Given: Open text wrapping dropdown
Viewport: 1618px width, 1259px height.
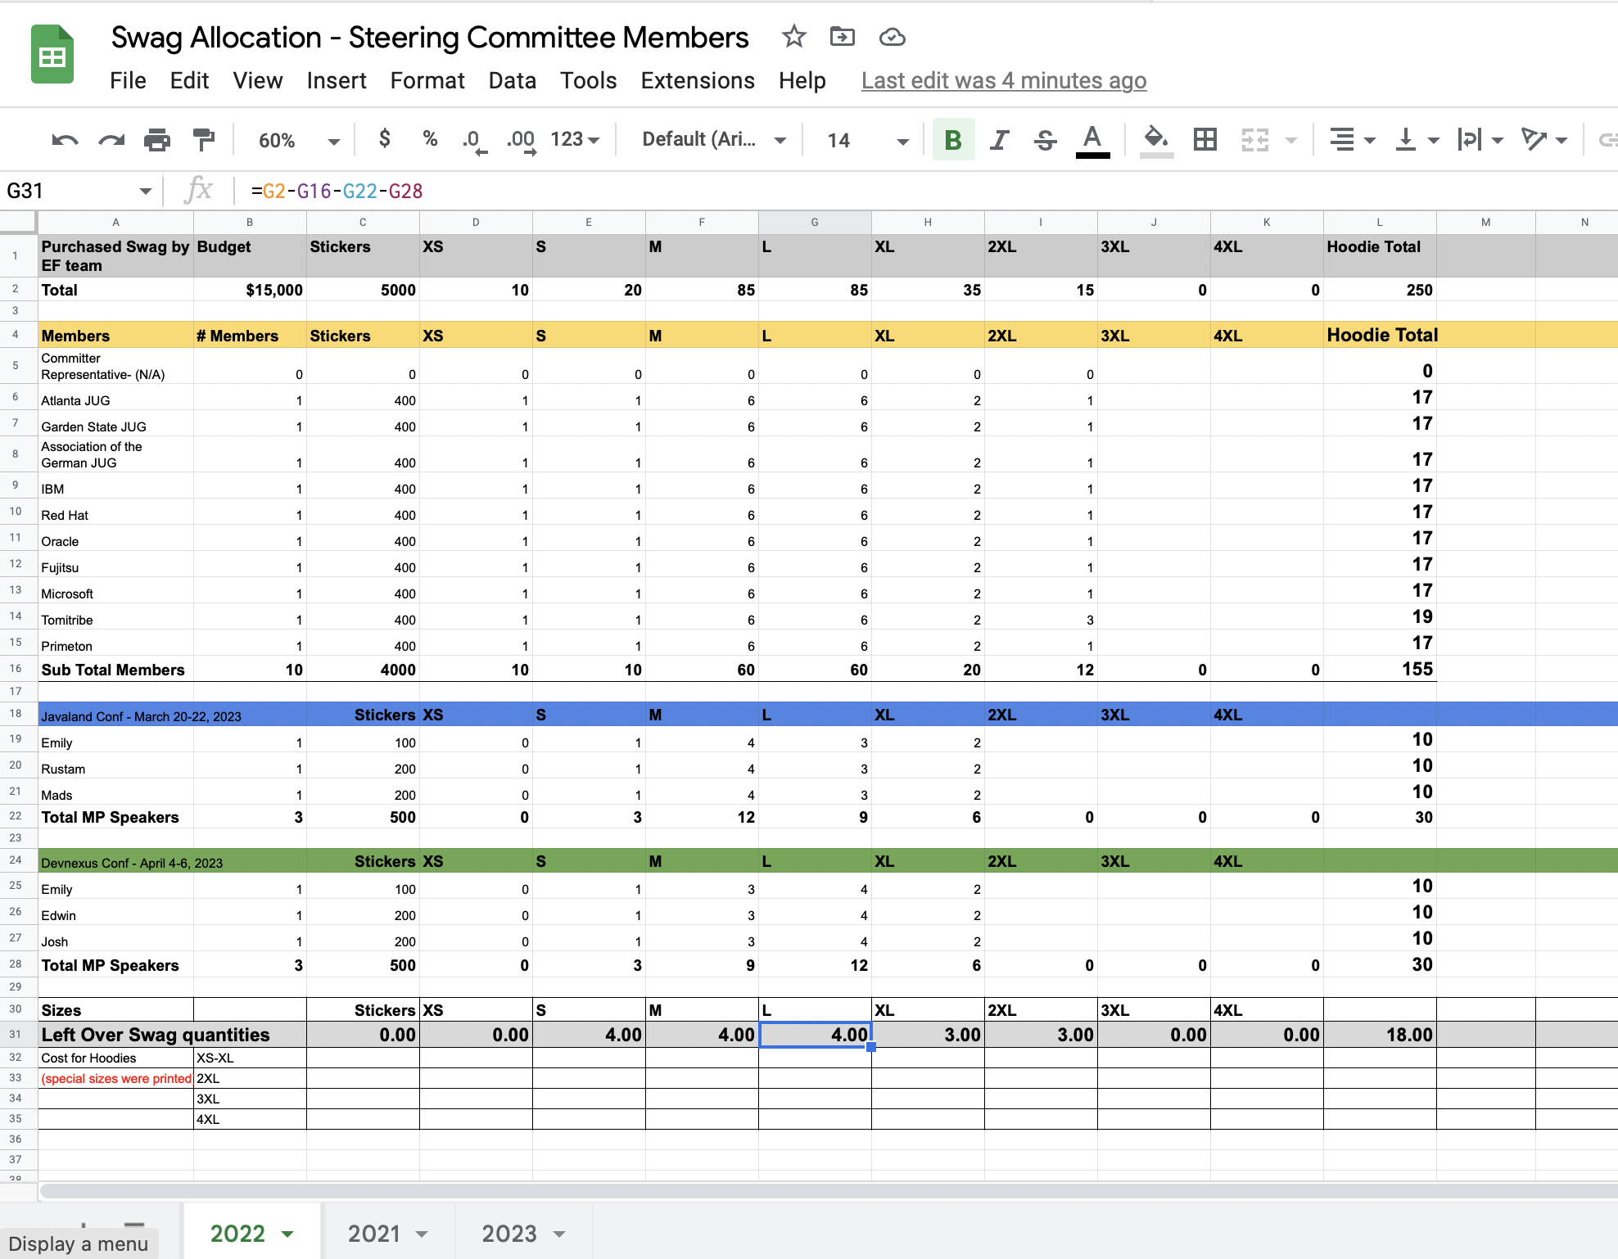Looking at the screenshot, I should [1480, 140].
